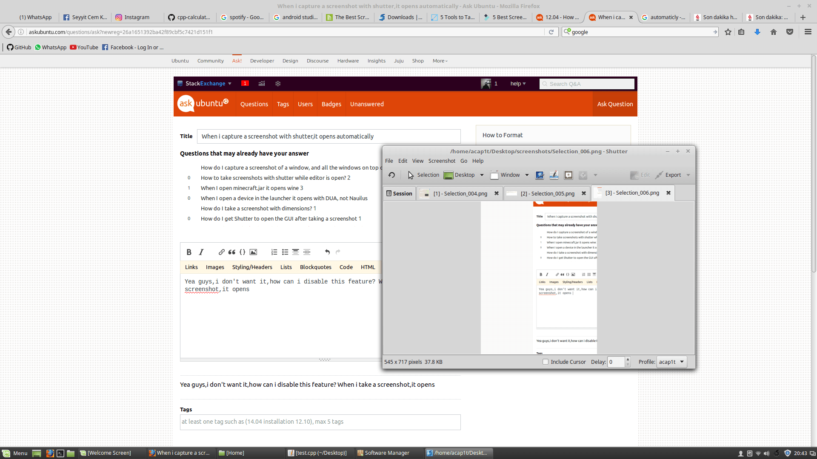Open new Firefox tab with plus button

pos(803,17)
